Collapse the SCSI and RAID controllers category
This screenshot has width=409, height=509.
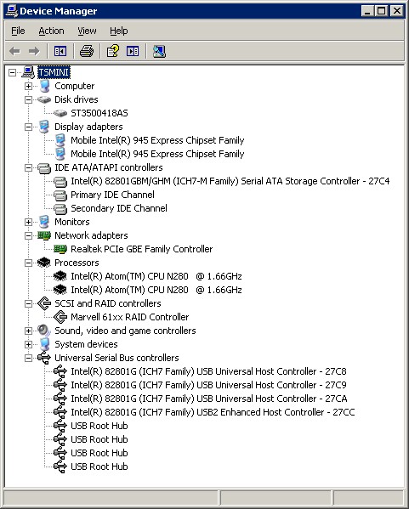pos(29,303)
